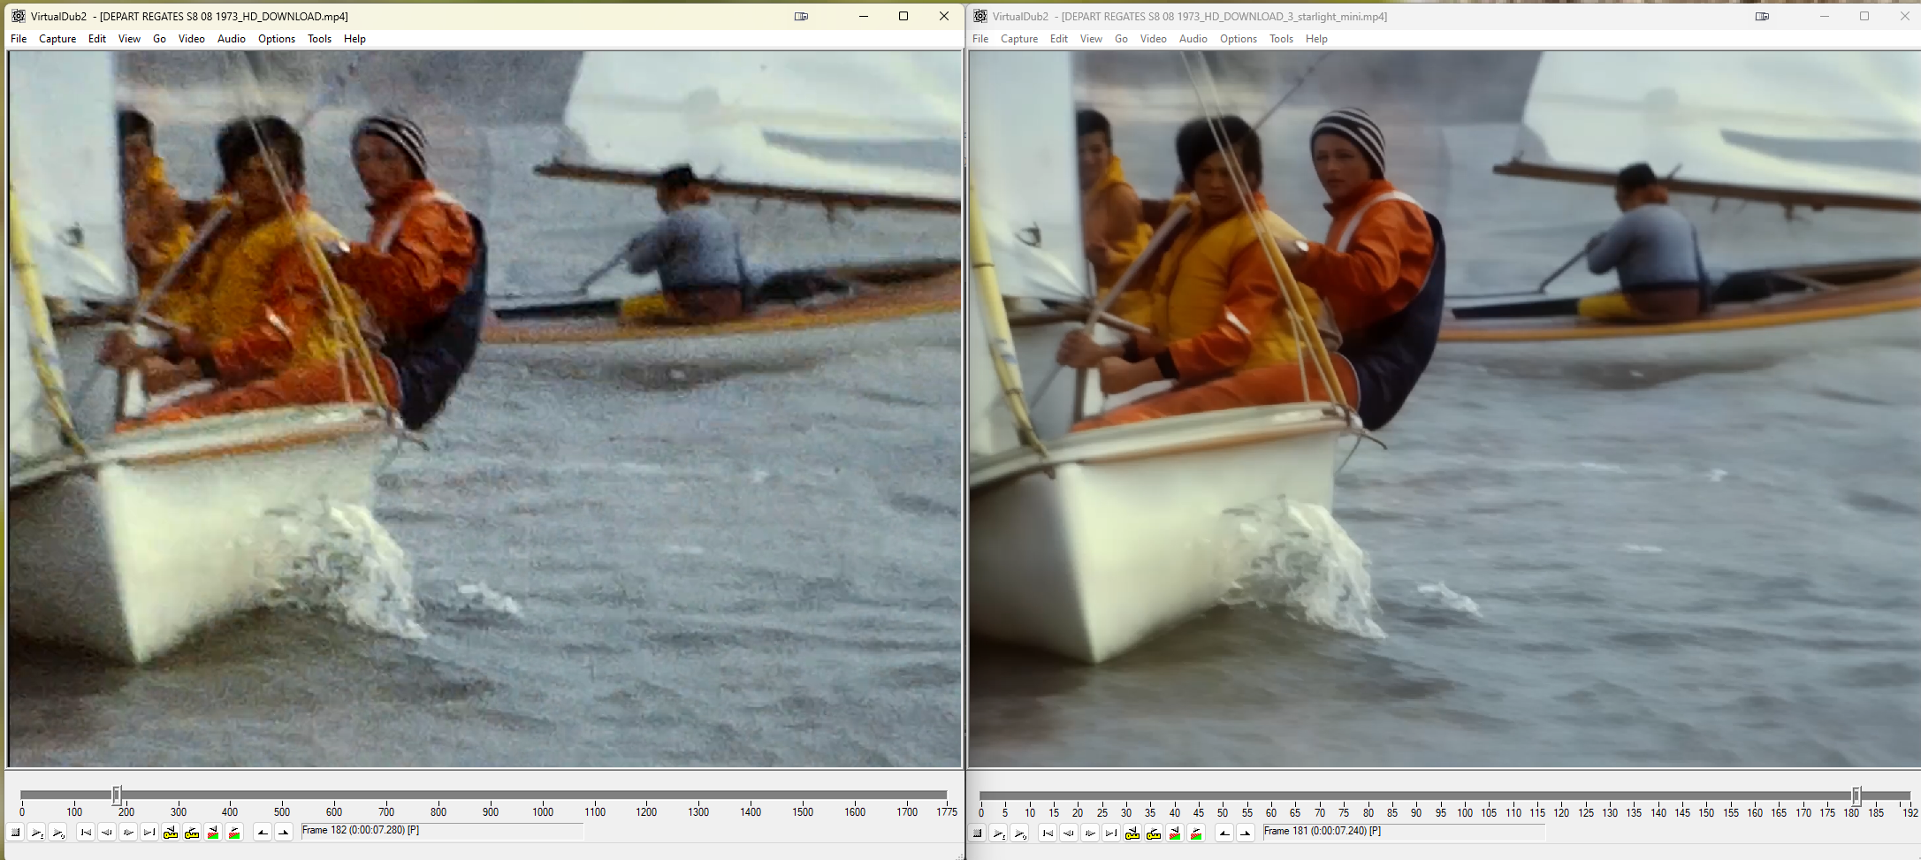Click the original video frame in left window
The height and width of the screenshot is (860, 1921).
pos(485,408)
